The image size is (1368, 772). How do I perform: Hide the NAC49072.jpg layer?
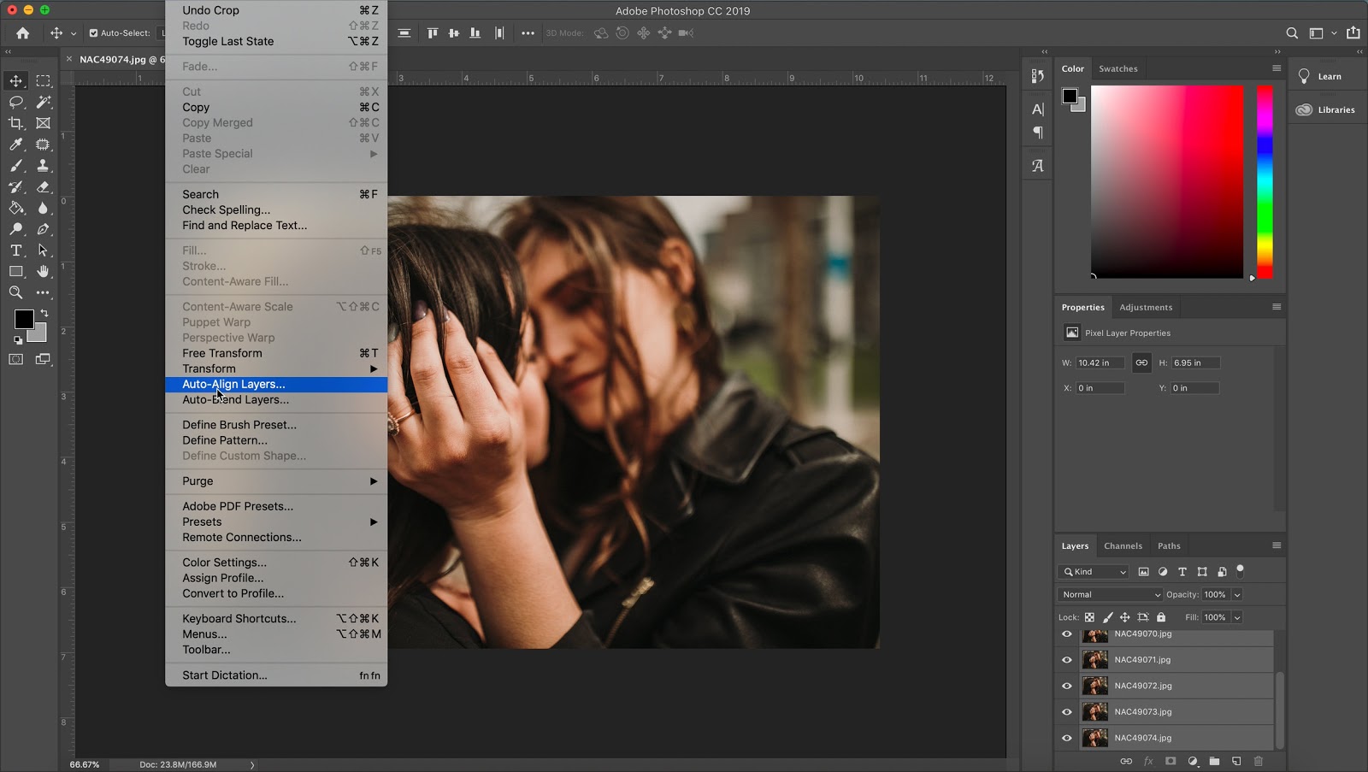[x=1066, y=686]
